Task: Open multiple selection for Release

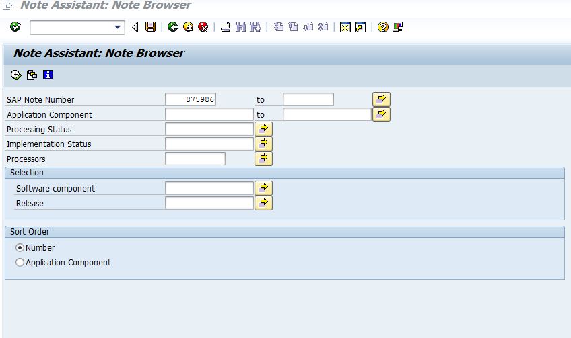Action: coord(264,203)
